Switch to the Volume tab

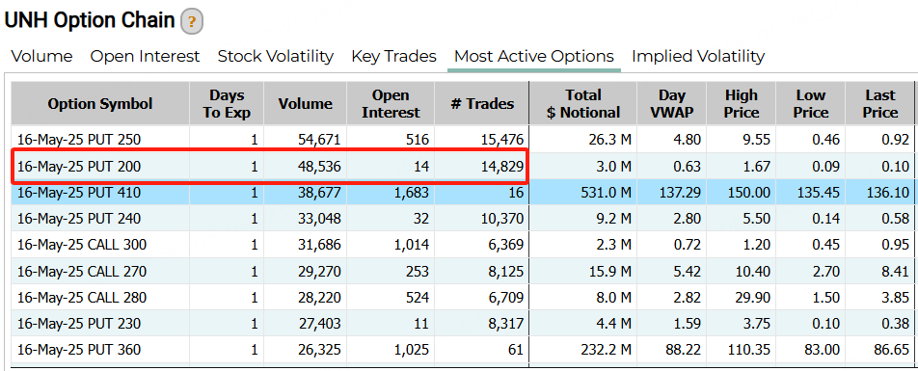[42, 56]
